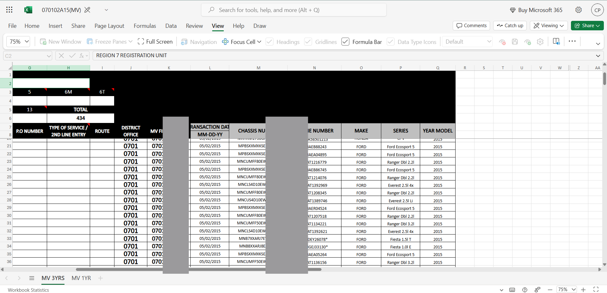Switch to MV 1YR sheet
Image resolution: width=607 pixels, height=293 pixels.
tap(81, 278)
